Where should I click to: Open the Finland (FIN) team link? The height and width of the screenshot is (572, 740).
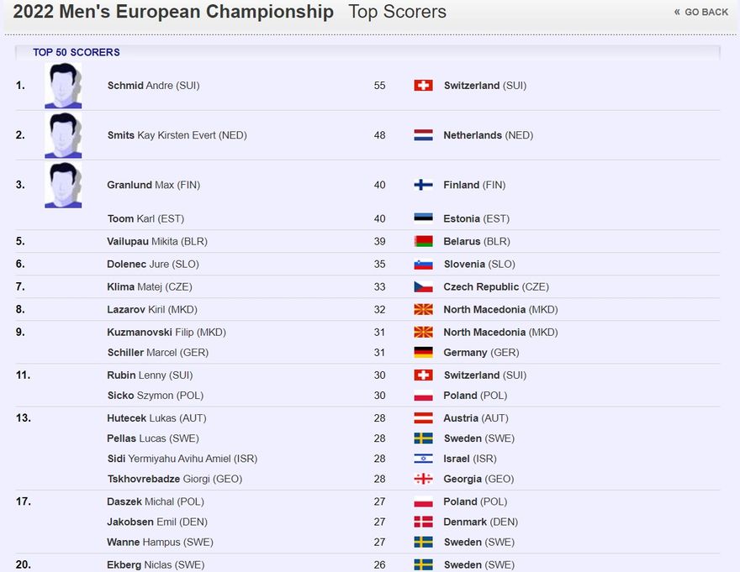pos(474,185)
